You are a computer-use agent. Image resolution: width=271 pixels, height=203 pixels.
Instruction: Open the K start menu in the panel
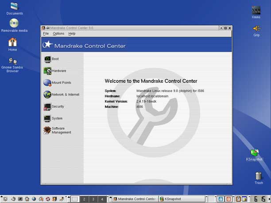point(5,199)
